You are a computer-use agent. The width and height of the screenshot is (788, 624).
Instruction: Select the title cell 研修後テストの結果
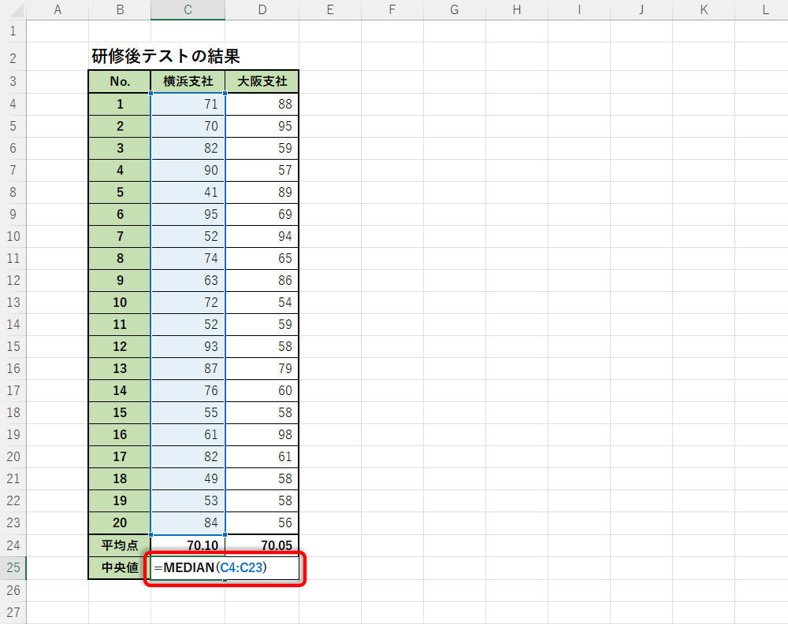[165, 57]
